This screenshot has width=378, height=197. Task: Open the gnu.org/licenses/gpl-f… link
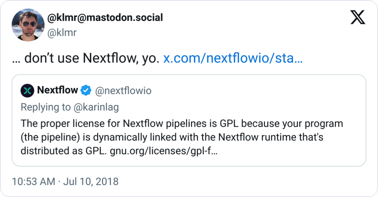[163, 151]
